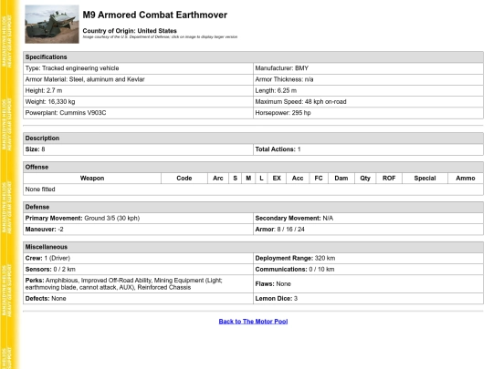Click the Armor Thickness: n/a cell
493x369 pixels.
coord(368,79)
